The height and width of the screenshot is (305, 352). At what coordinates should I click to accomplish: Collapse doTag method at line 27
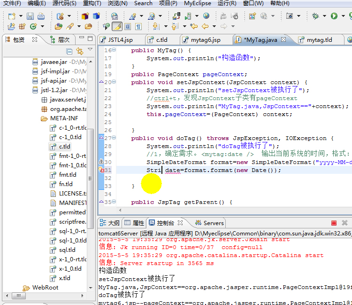coord(114,138)
